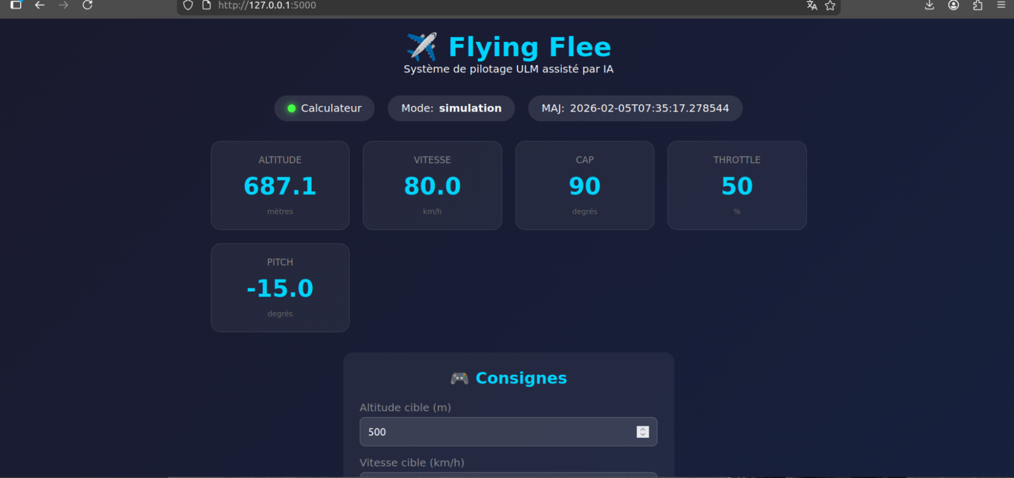This screenshot has height=478, width=1014.
Task: Open the extensions puzzle icon
Action: pyautogui.click(x=978, y=5)
